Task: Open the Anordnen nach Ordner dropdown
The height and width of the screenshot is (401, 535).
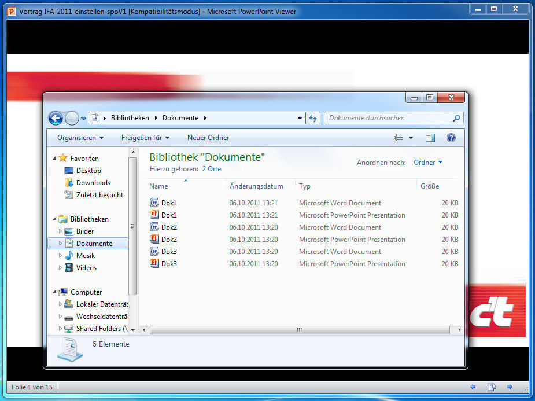Action: click(x=428, y=163)
